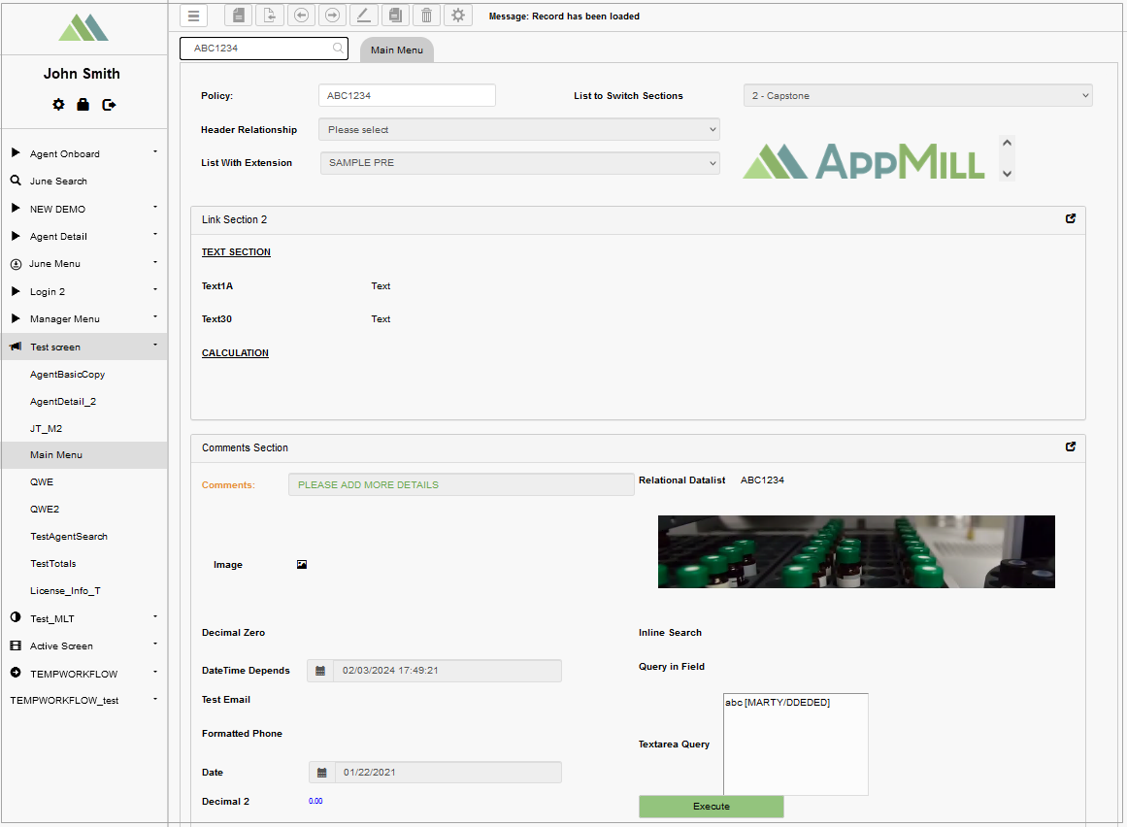Screen dimensions: 1127x827
Task: Select Main Menu in the sidebar
Action: (x=84, y=455)
